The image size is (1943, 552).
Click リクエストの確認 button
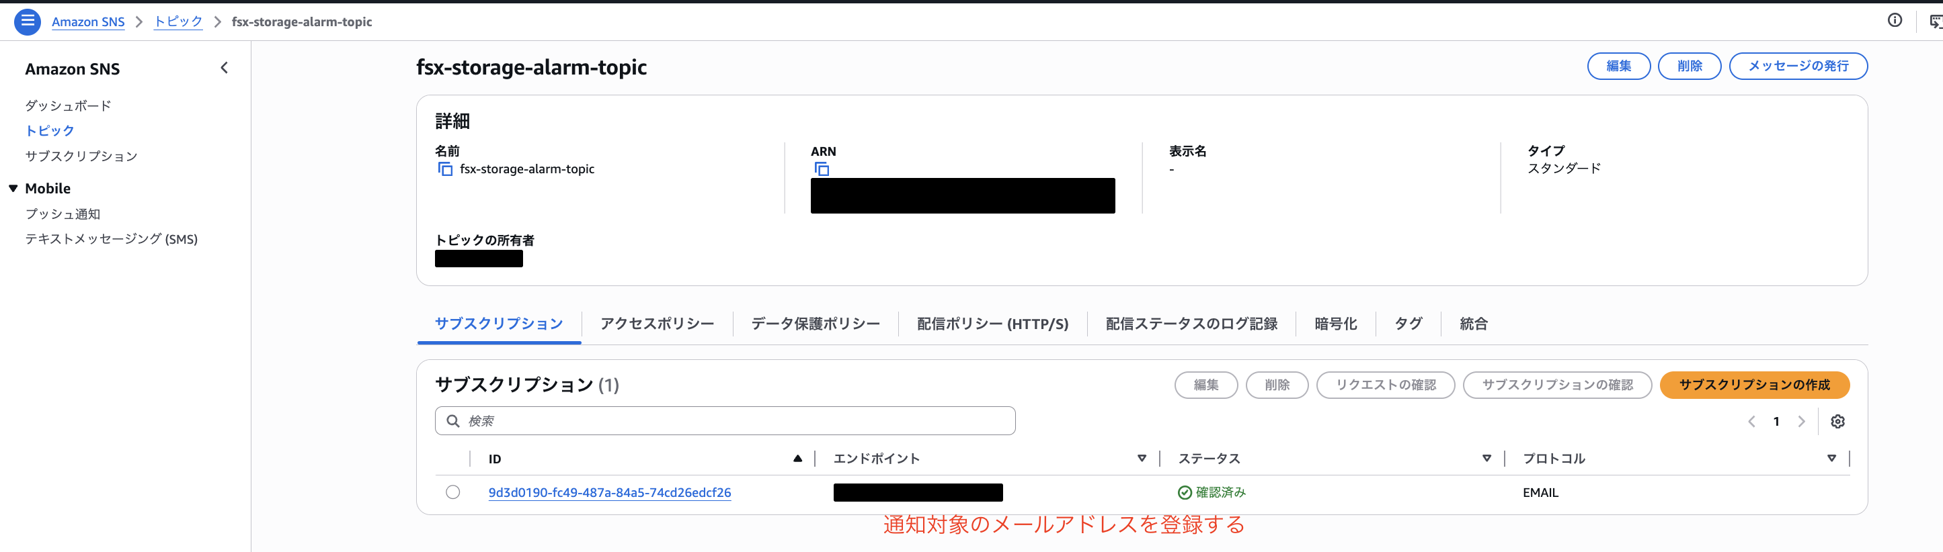1385,385
